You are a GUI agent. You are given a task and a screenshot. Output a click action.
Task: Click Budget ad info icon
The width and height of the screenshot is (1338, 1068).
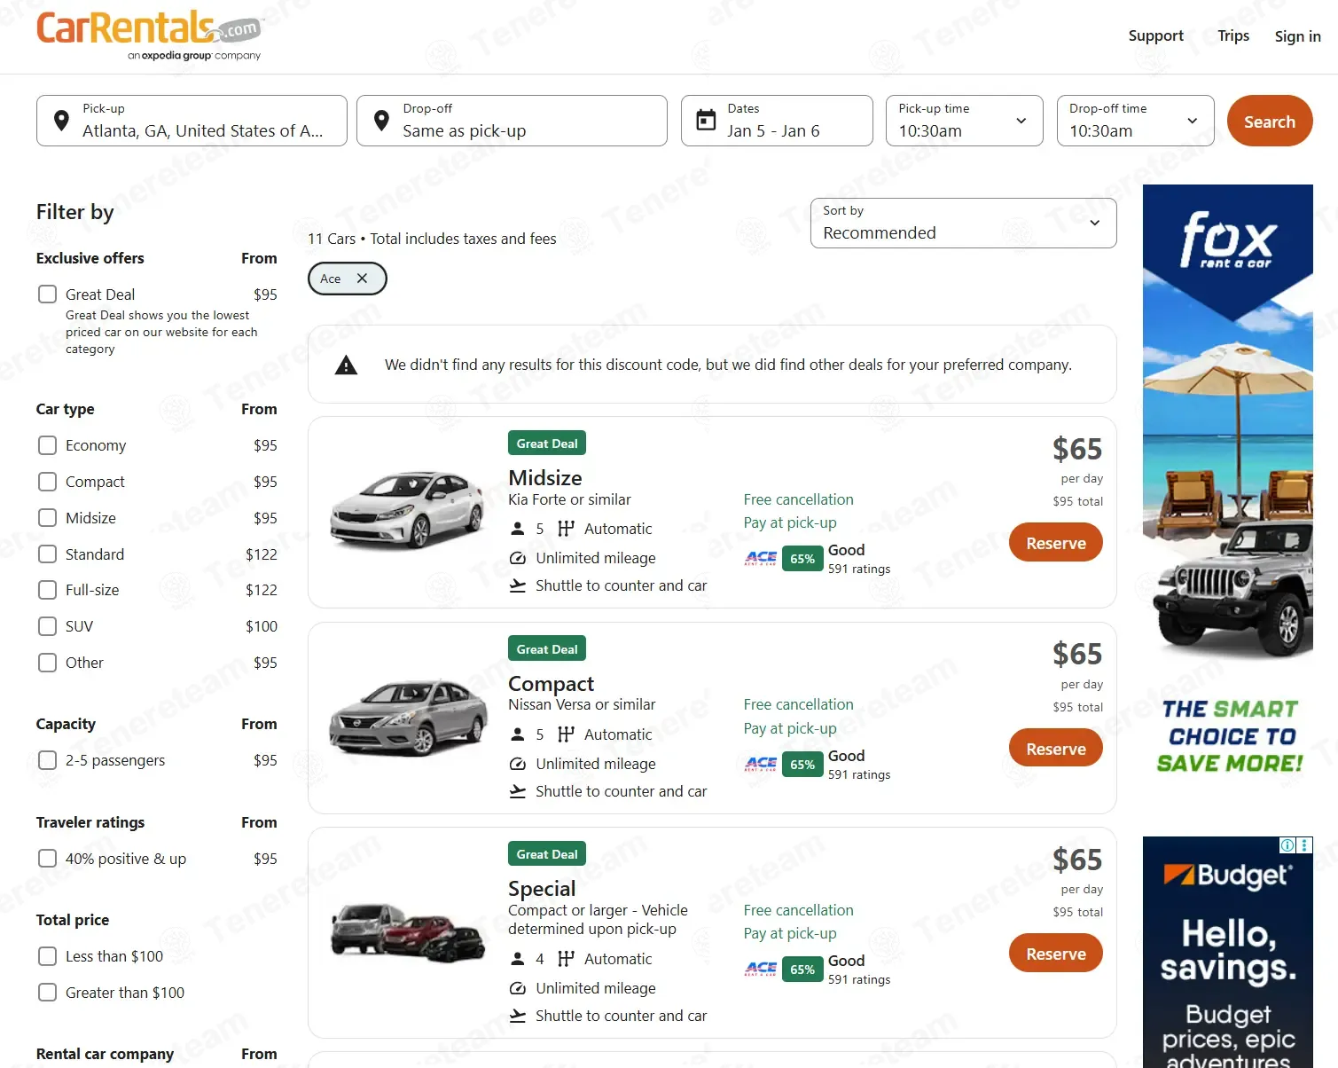[x=1287, y=845]
